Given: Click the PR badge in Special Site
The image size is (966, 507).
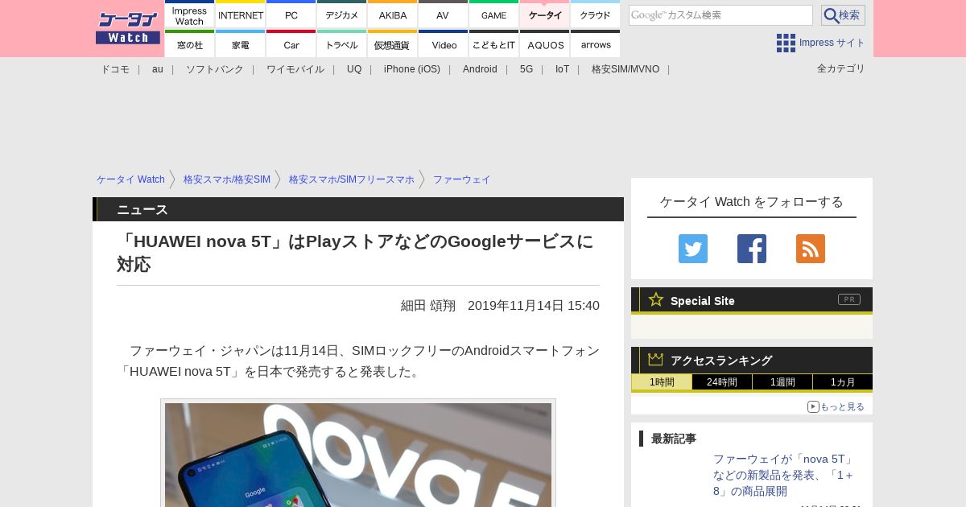Looking at the screenshot, I should 849,299.
